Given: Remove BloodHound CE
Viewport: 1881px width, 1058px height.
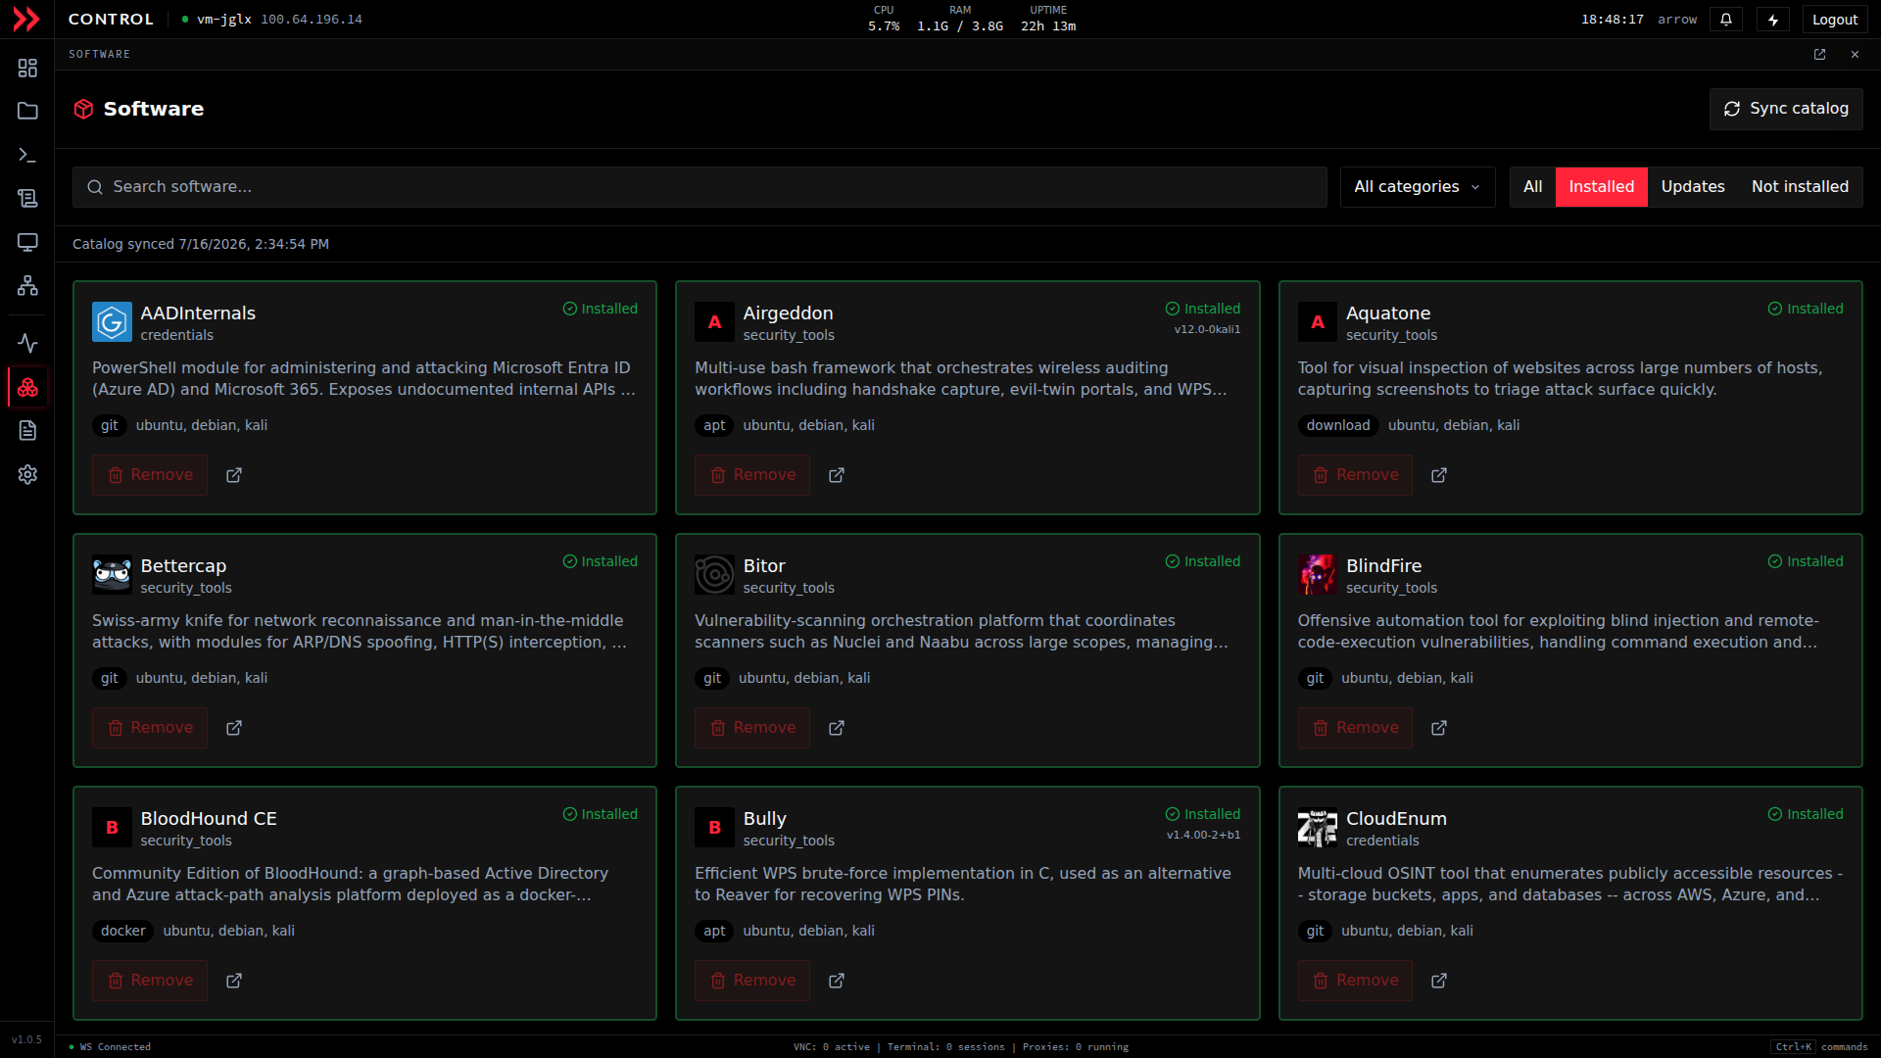Looking at the screenshot, I should point(150,981).
